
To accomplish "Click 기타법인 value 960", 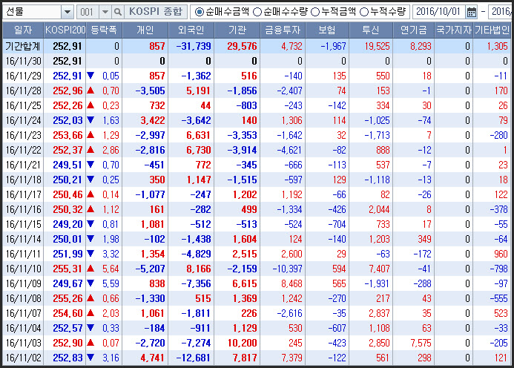I will 501,254.
